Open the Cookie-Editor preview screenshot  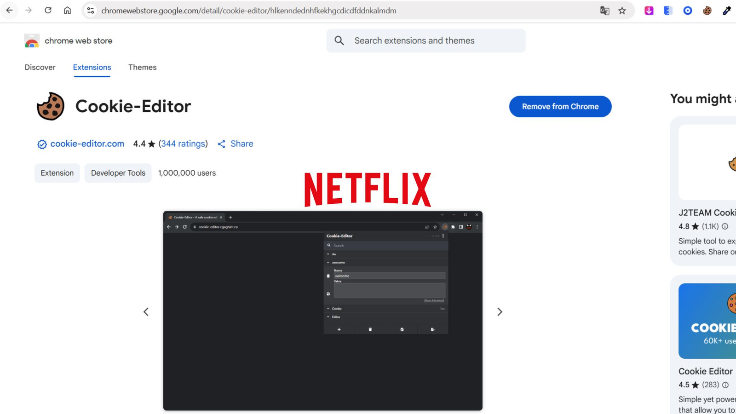(322, 310)
